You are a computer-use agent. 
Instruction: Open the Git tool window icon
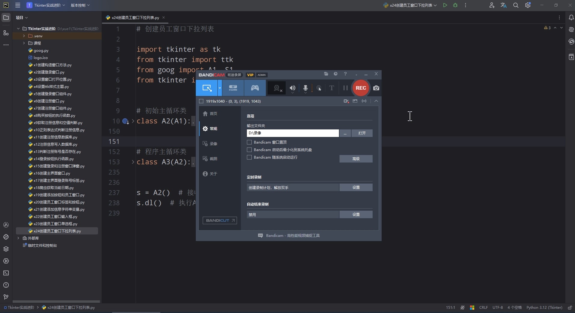tap(6, 297)
